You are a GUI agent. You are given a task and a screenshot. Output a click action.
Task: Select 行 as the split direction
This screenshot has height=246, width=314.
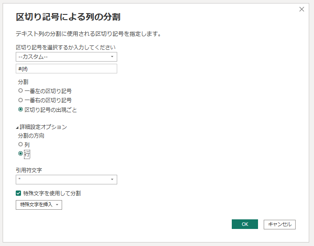21,154
